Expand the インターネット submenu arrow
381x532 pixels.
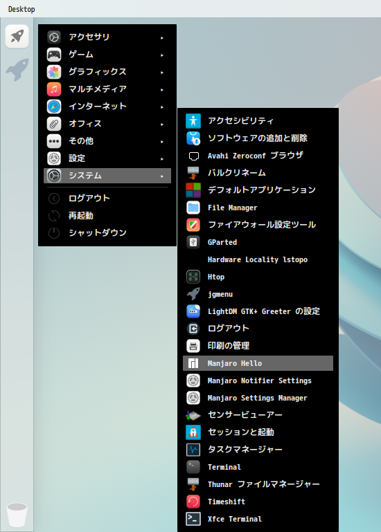click(x=162, y=107)
